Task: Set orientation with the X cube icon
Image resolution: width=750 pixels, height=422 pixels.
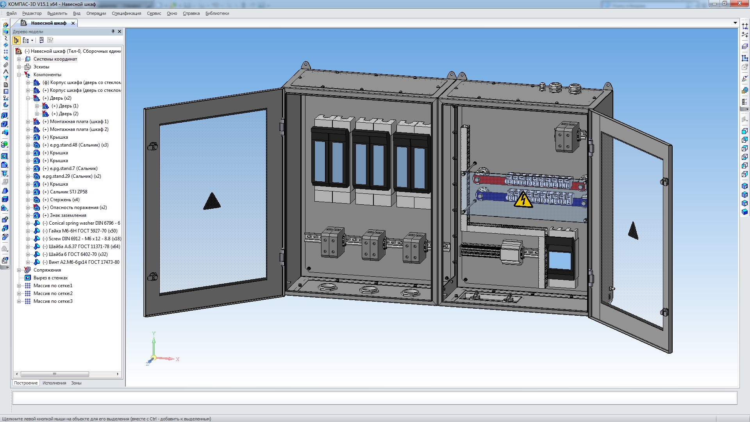Action: point(745,203)
